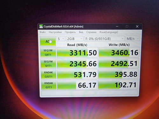This screenshot has width=159, height=119.
Task: Open the Настройки menu
Action: point(55,32)
